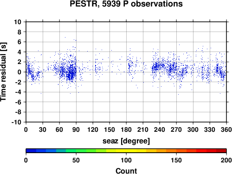232x174 pixels.
Task: Select the orange colorbar segment at 150
Action: 176,151
